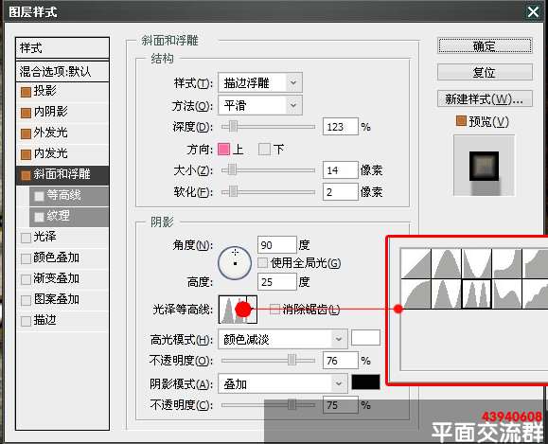The height and width of the screenshot is (444, 548).
Task: Select the 下 direction radio button
Action: (x=264, y=150)
